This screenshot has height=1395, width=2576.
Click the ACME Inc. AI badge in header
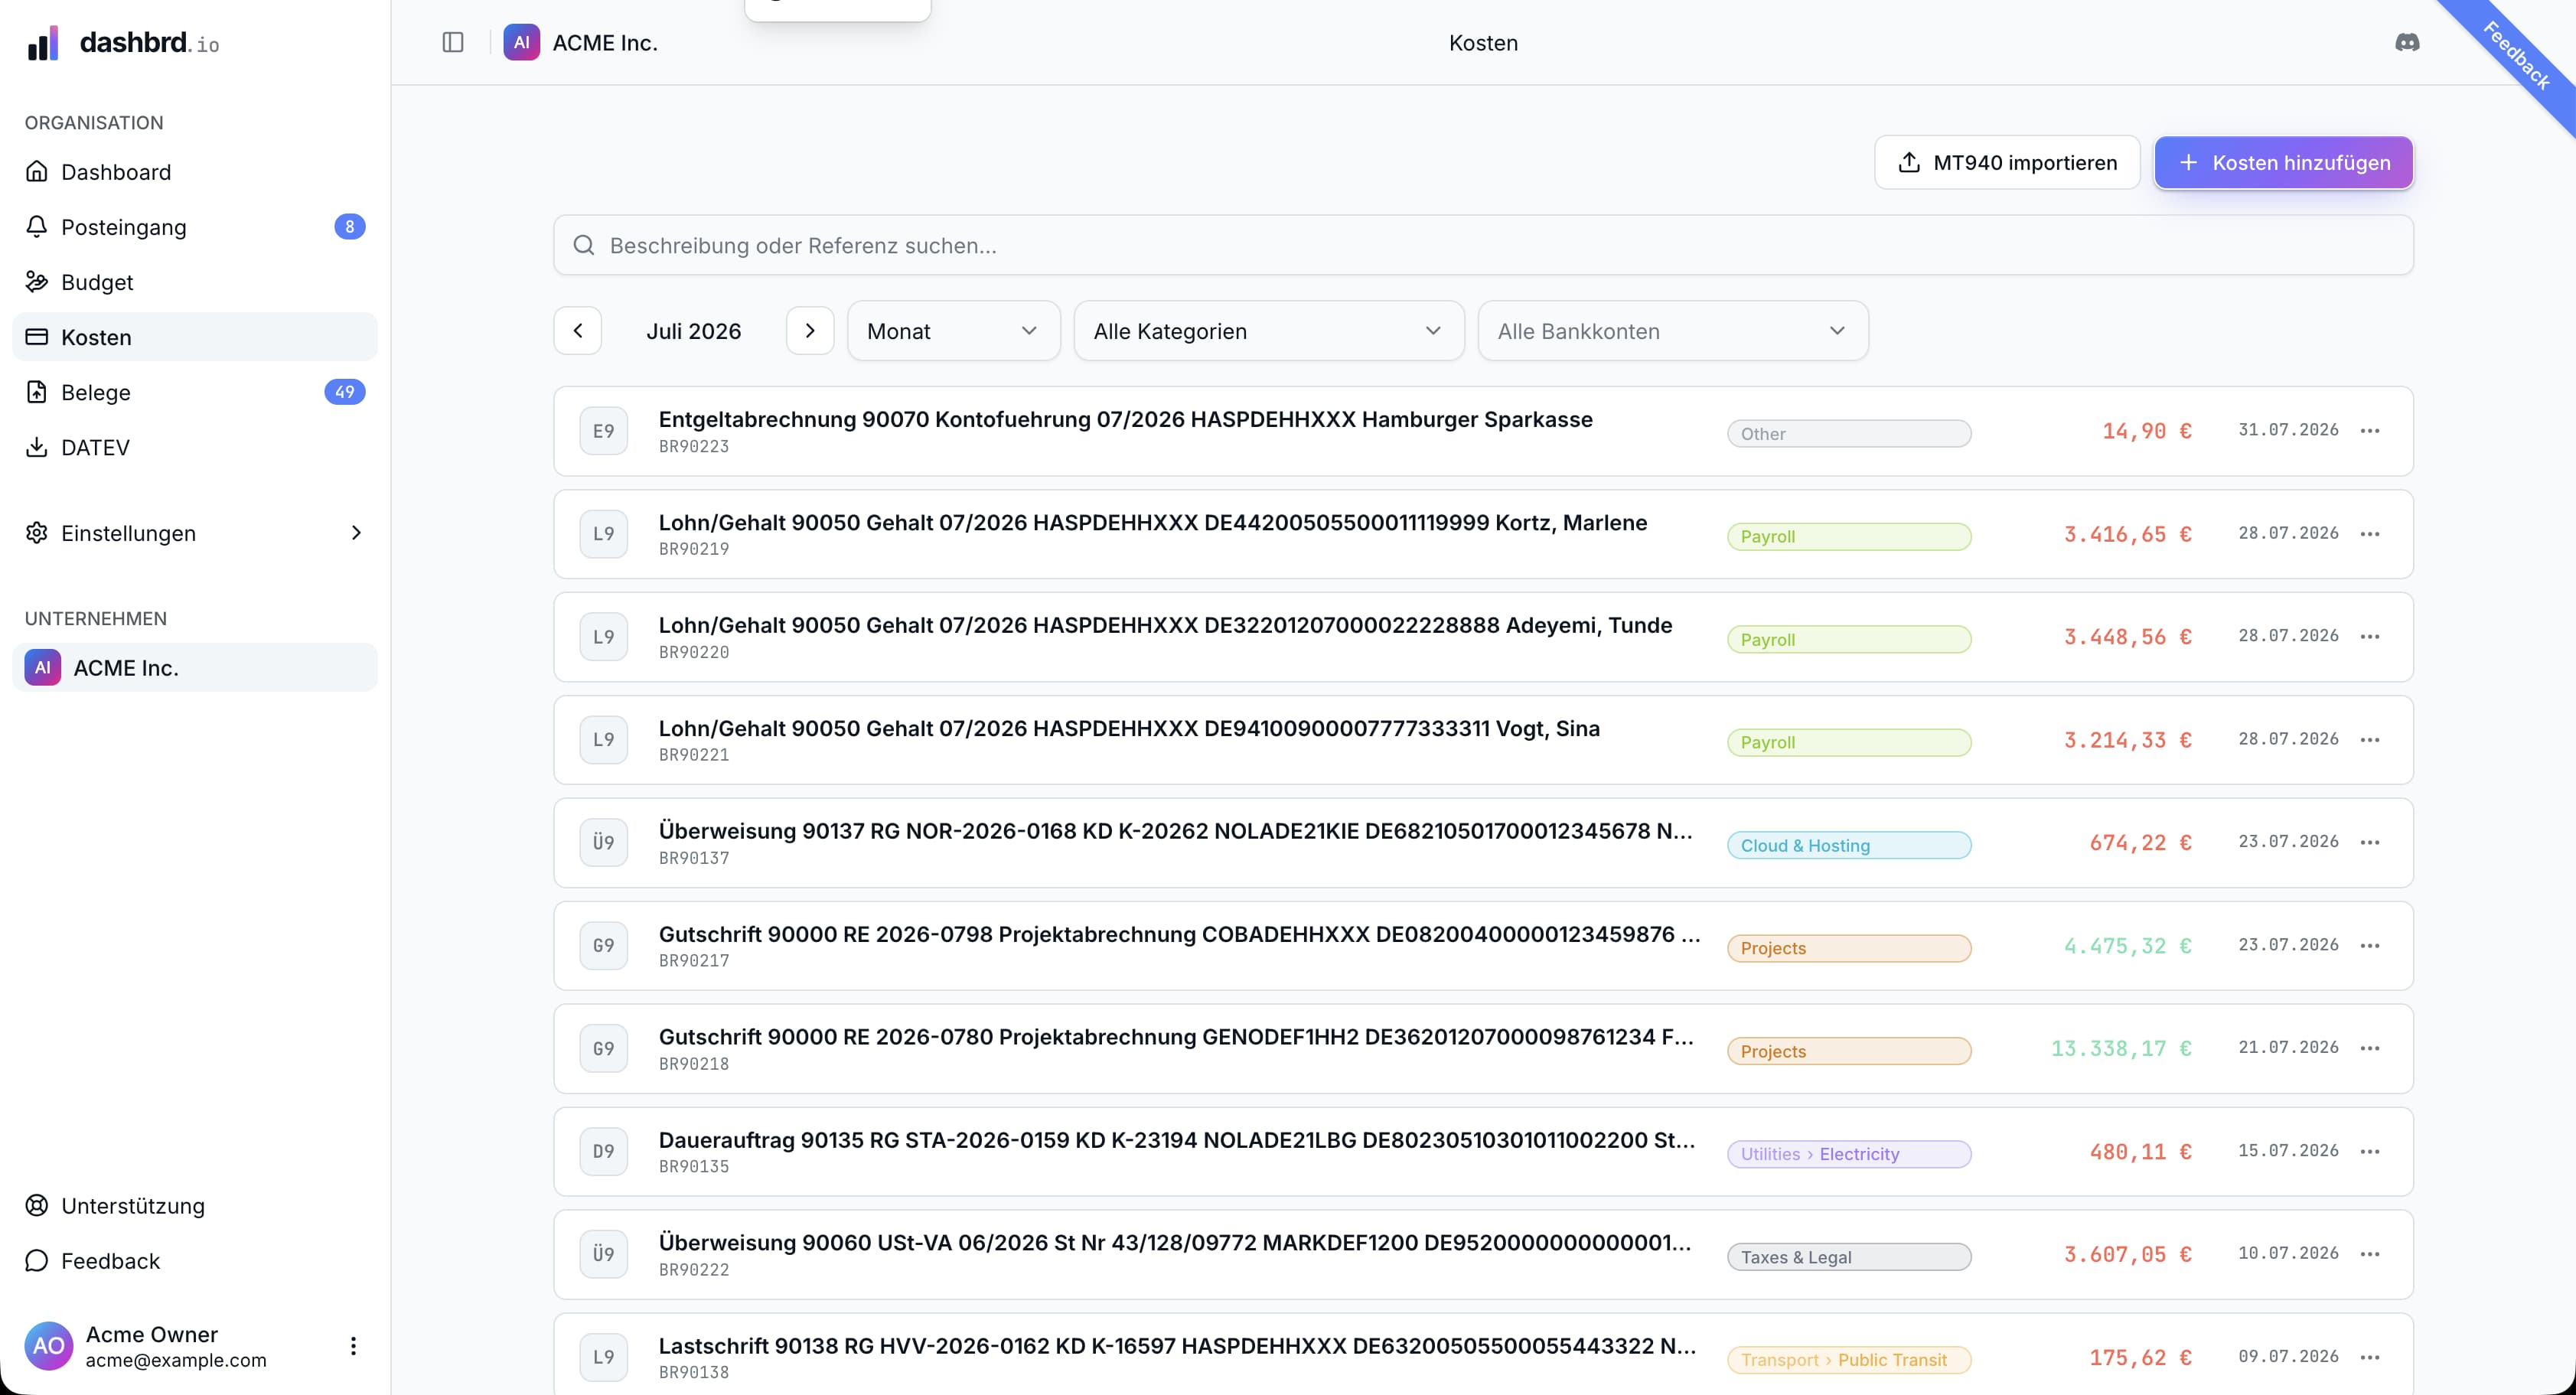[x=522, y=42]
